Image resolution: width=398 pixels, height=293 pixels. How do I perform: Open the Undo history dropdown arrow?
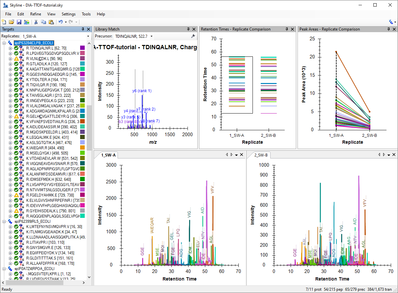click(x=66, y=22)
